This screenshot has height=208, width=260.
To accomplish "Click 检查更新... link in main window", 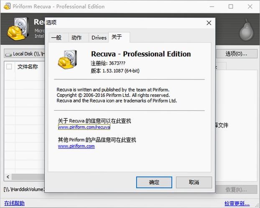I will [x=237, y=203].
